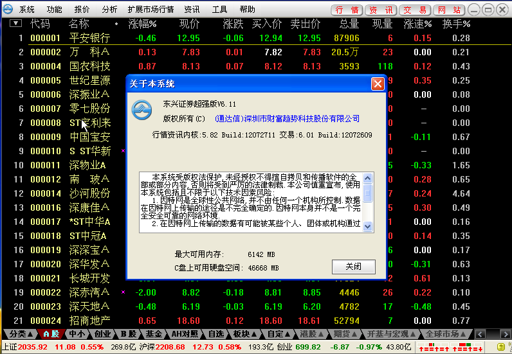Open the 资讯 menu in the menu bar
This screenshot has height=354, width=512.
point(192,10)
